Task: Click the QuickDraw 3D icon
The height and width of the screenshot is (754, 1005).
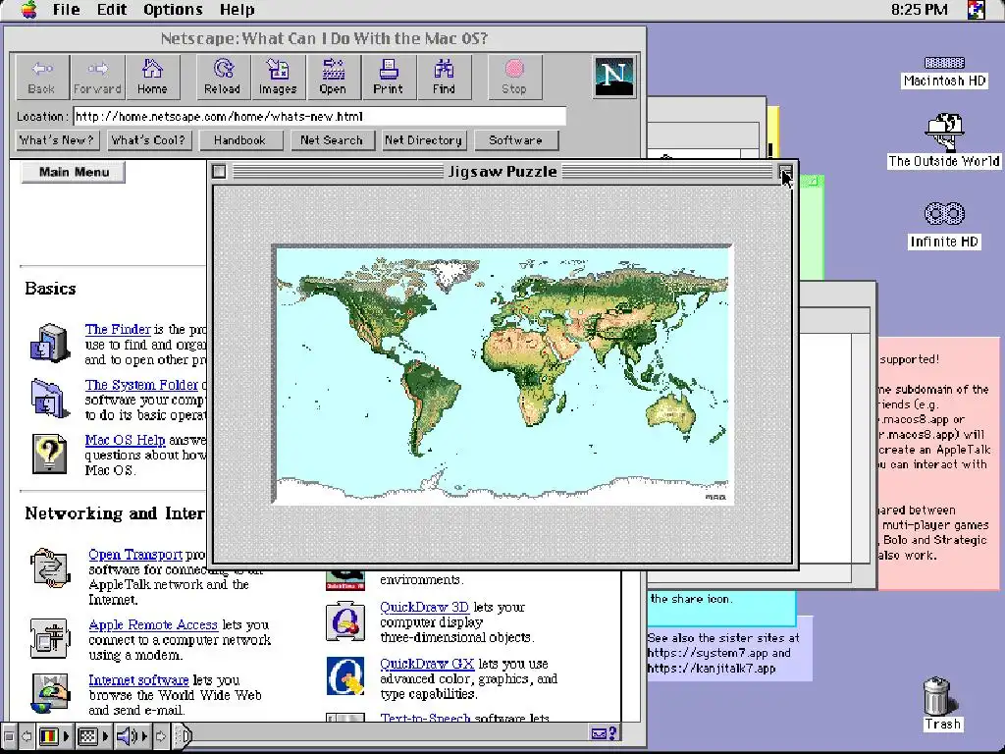Action: pyautogui.click(x=345, y=621)
